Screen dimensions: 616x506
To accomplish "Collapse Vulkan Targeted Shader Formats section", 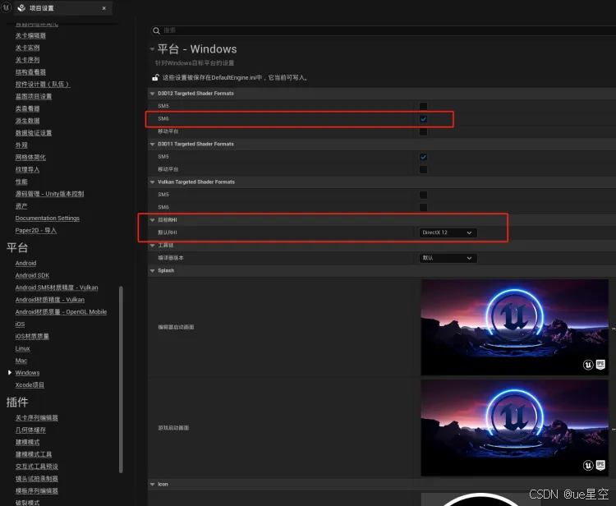I will (153, 182).
